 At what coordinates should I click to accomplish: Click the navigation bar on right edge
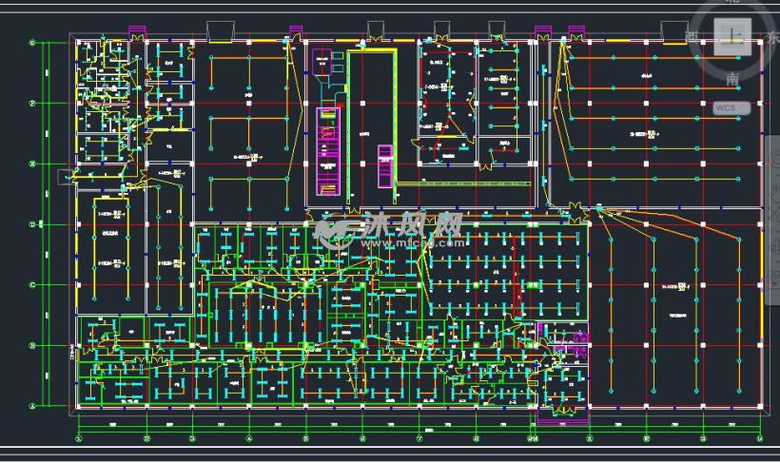tap(772, 219)
